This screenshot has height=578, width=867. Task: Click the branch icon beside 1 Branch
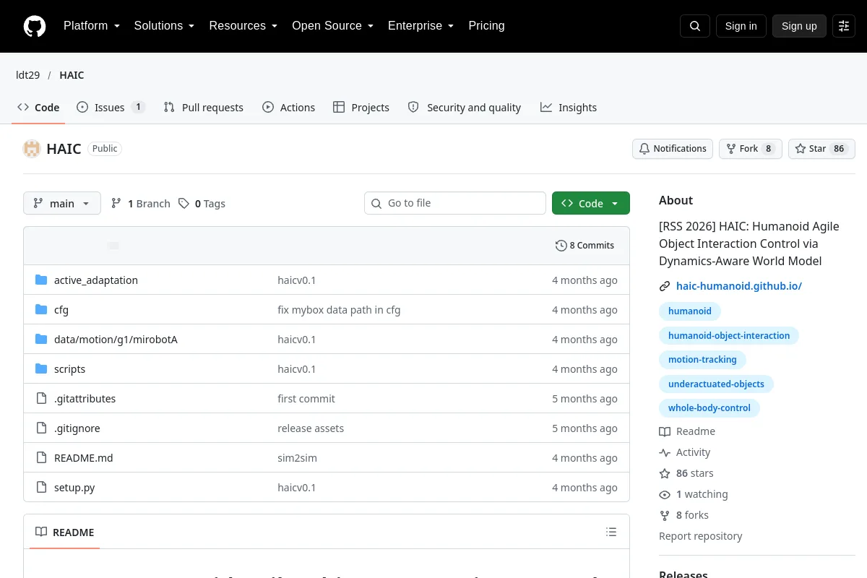(x=116, y=204)
